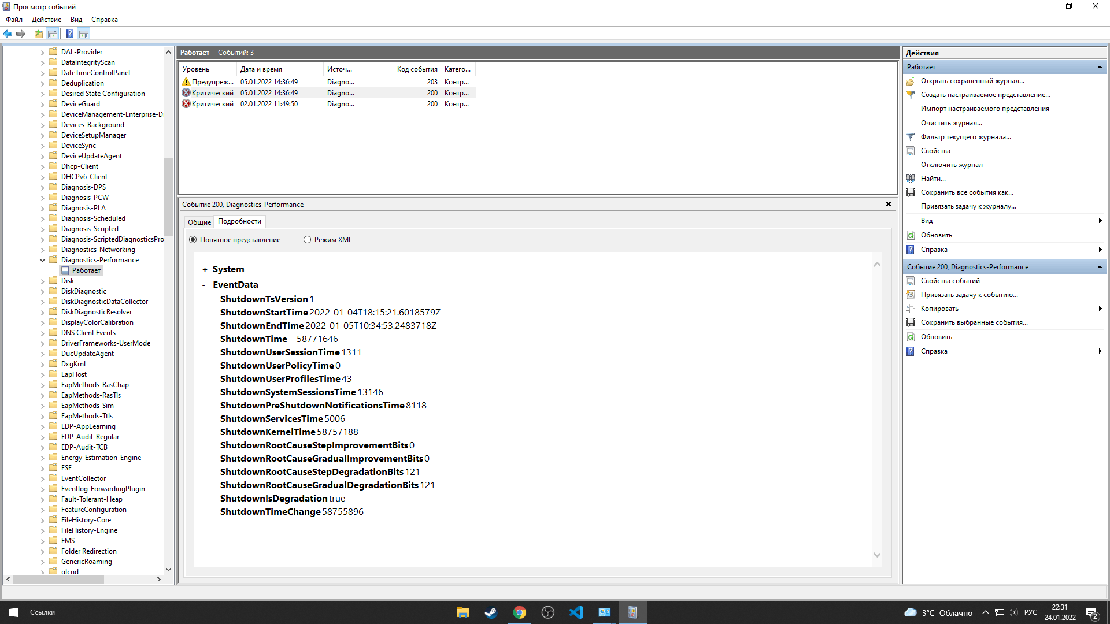Click the forward navigation arrow icon
The image size is (1110, 624).
point(21,34)
